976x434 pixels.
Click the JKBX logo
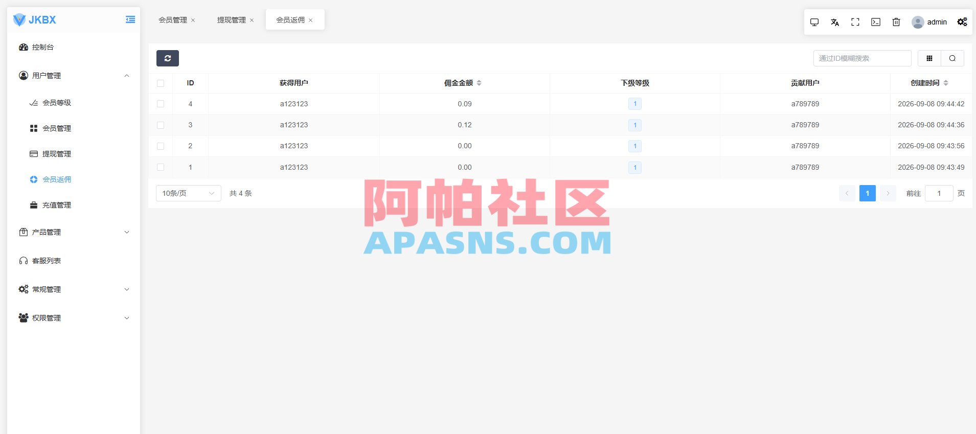click(34, 20)
